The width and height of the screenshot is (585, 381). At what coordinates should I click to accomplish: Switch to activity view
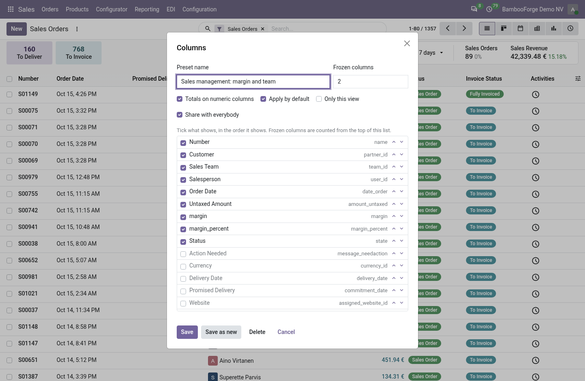click(570, 28)
